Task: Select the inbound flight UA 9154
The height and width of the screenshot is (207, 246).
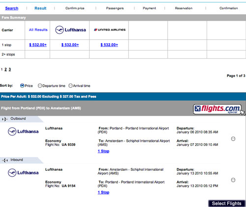Action: (233, 180)
